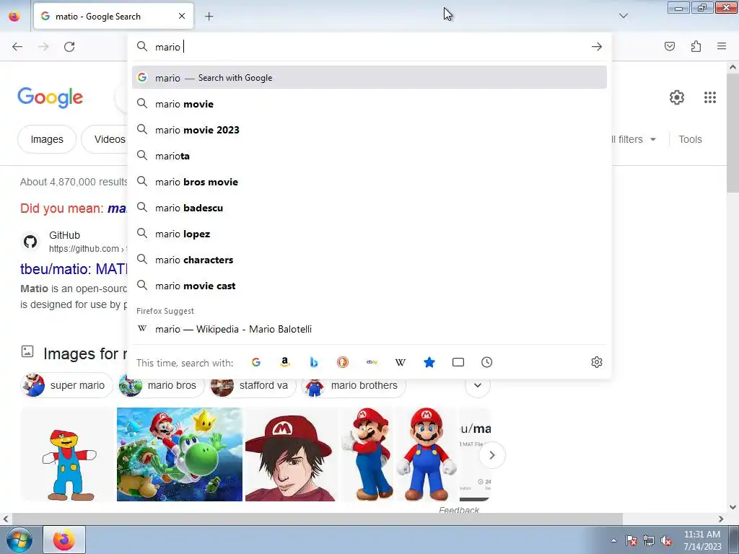Open the network tray icon
The width and height of the screenshot is (739, 554).
(x=649, y=540)
